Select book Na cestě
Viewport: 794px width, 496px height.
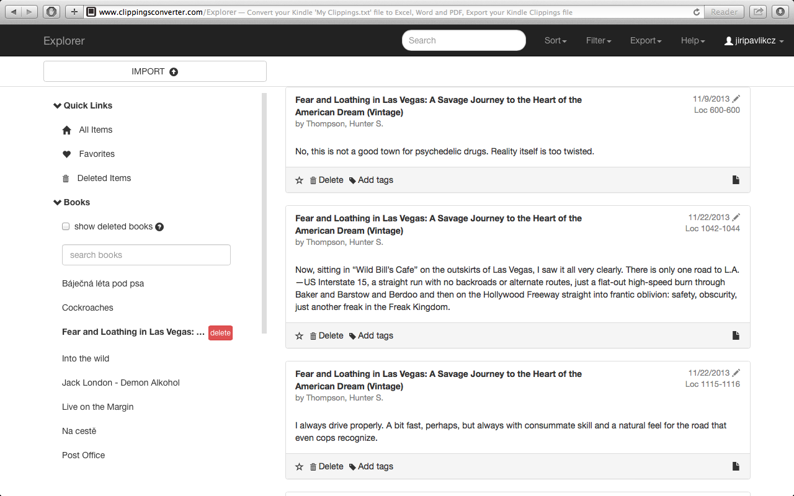tap(79, 431)
